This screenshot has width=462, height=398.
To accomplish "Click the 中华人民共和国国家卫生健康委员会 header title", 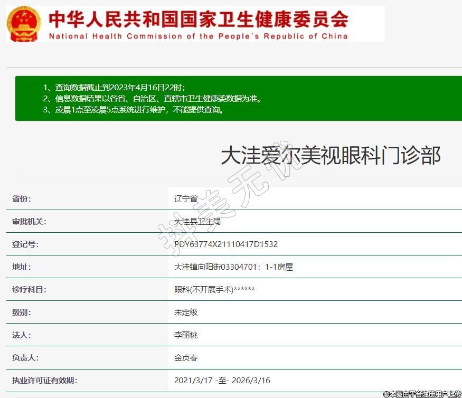I will click(x=198, y=20).
